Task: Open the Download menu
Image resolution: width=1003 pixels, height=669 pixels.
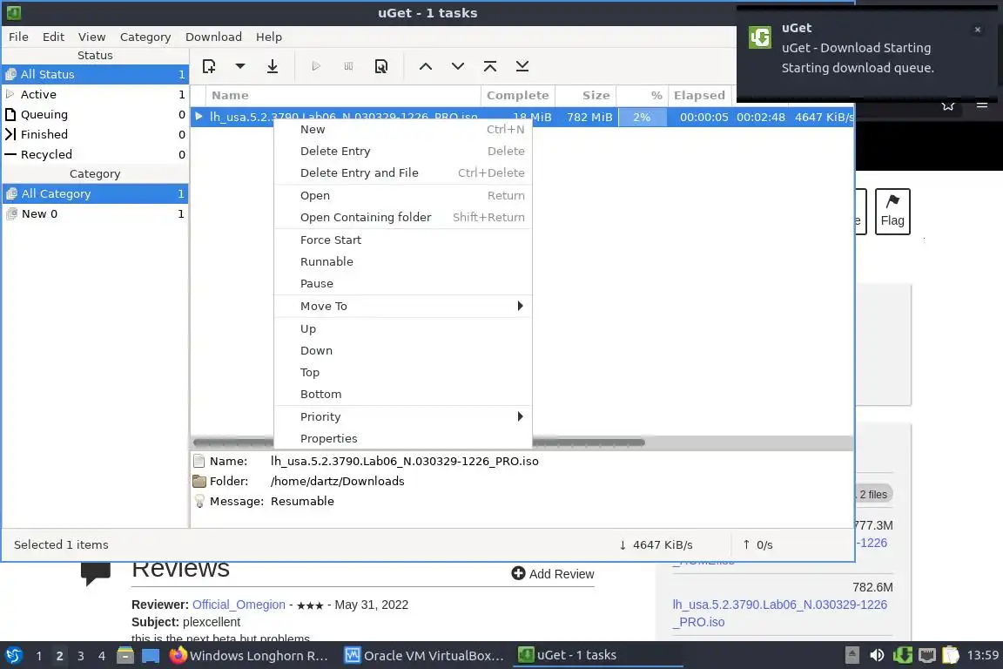Action: click(x=213, y=37)
